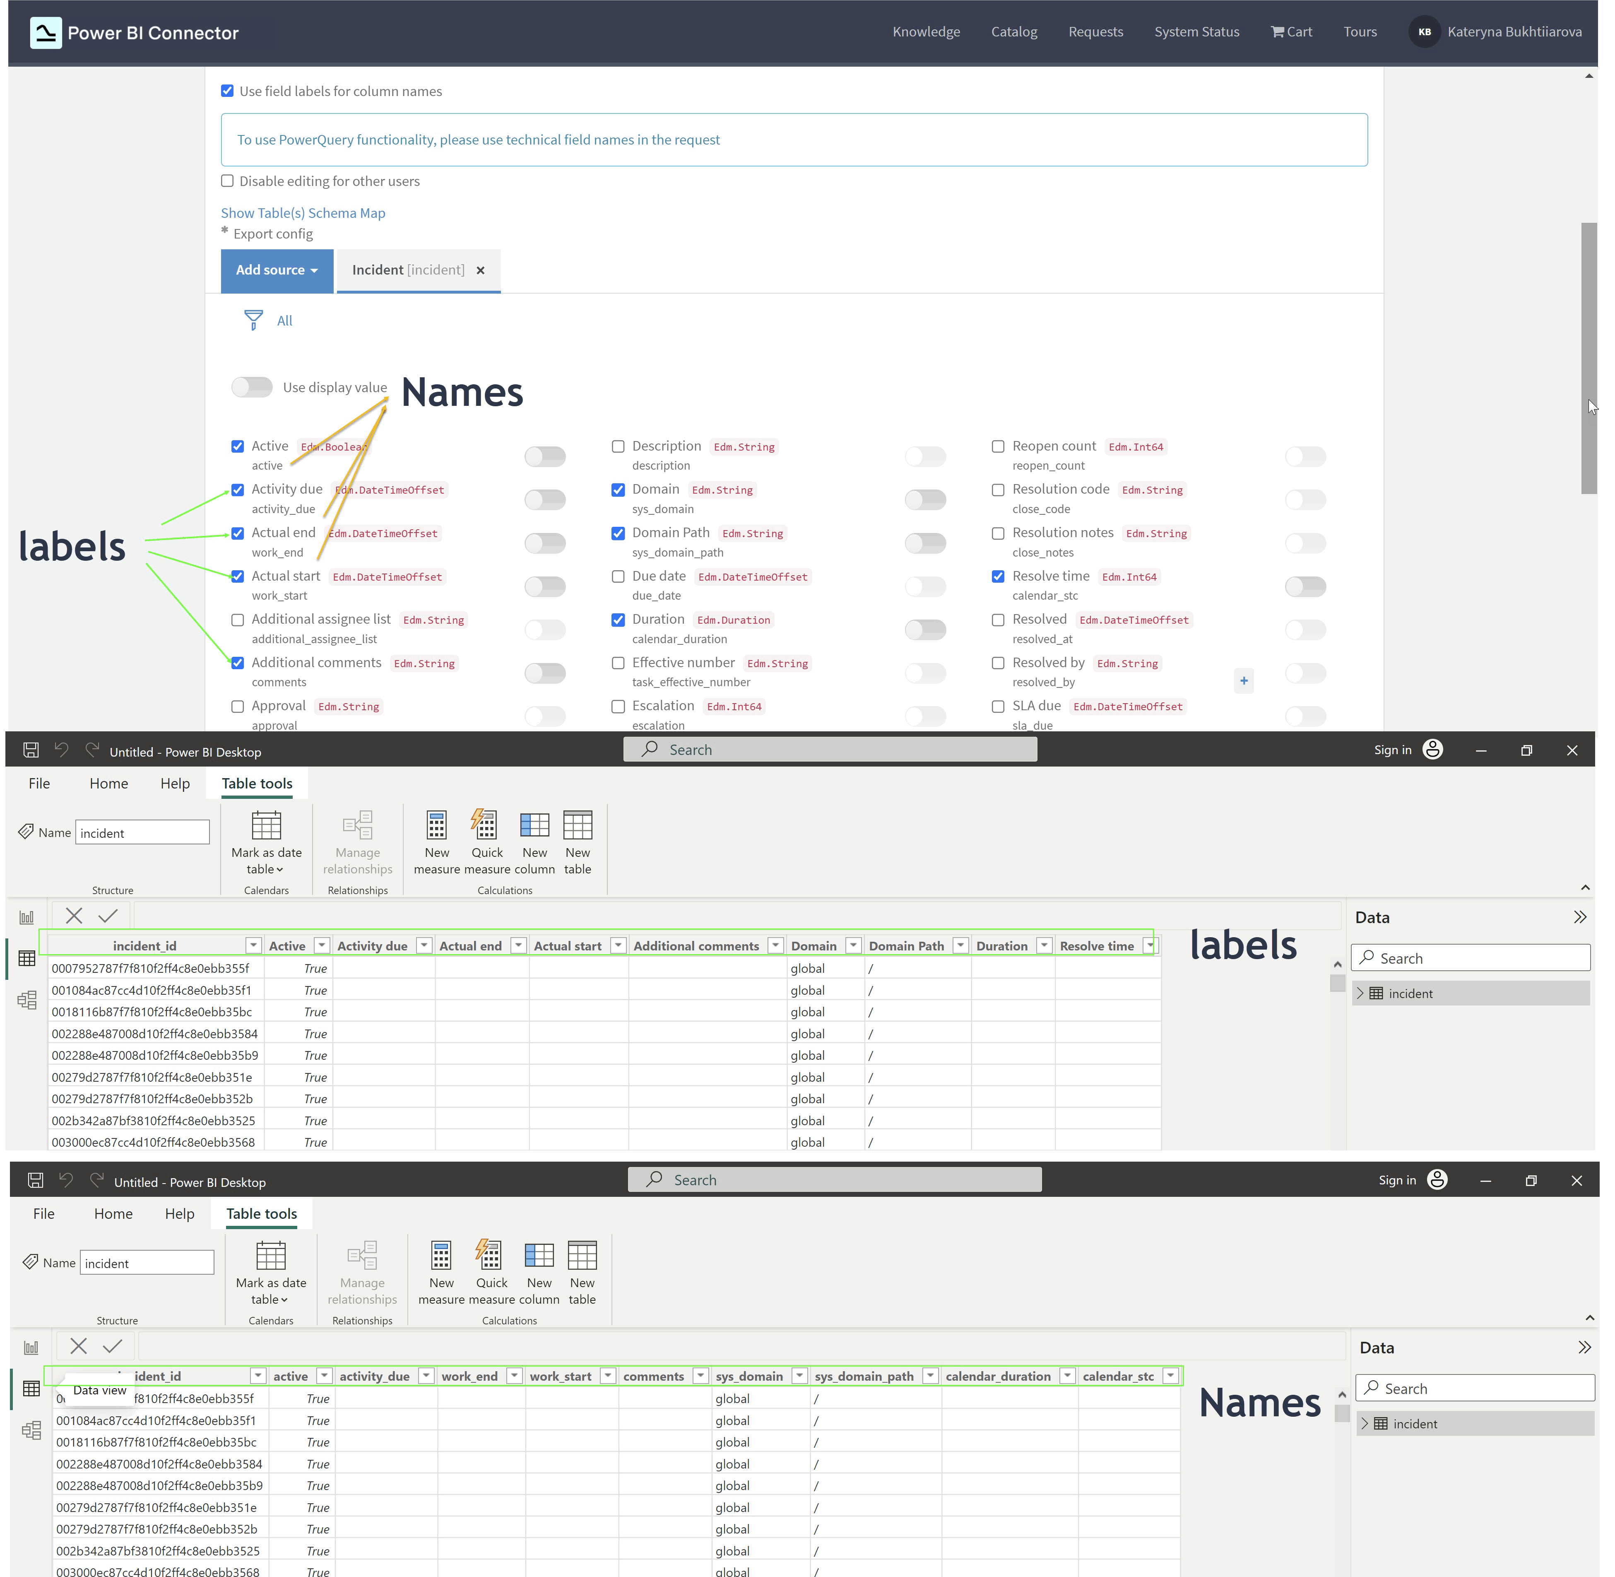Toggle the Use display value switch
The image size is (1615, 1577).
(x=252, y=387)
